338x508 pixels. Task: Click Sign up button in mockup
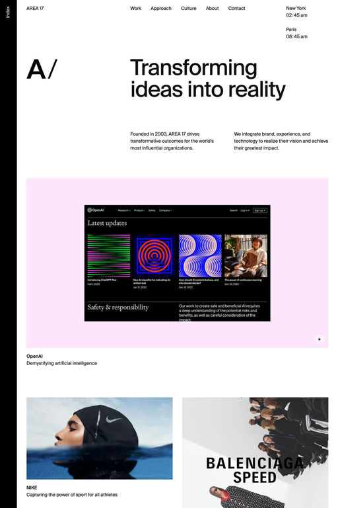point(259,210)
